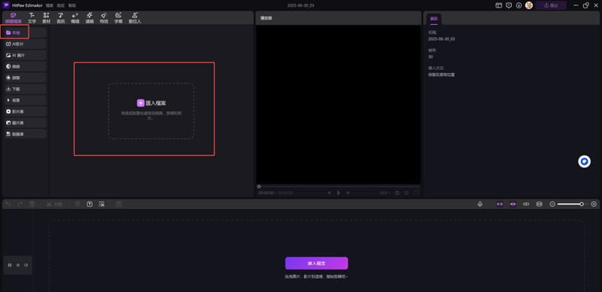The image size is (602, 292).
Task: Open the 數位人 digital avatar tool
Action: point(135,18)
